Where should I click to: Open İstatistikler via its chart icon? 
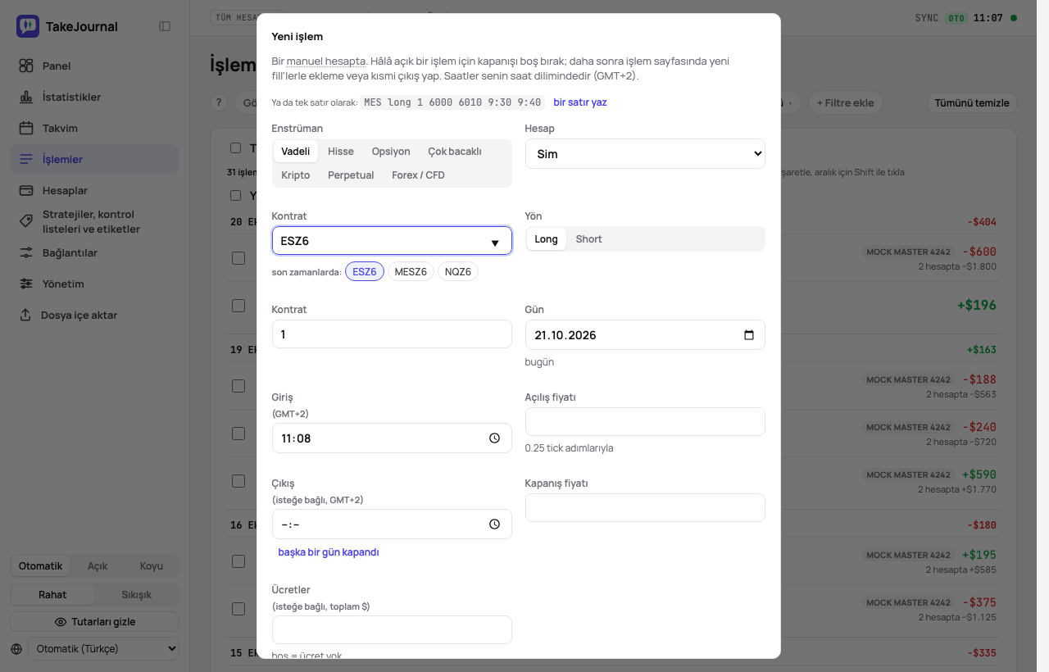point(26,97)
